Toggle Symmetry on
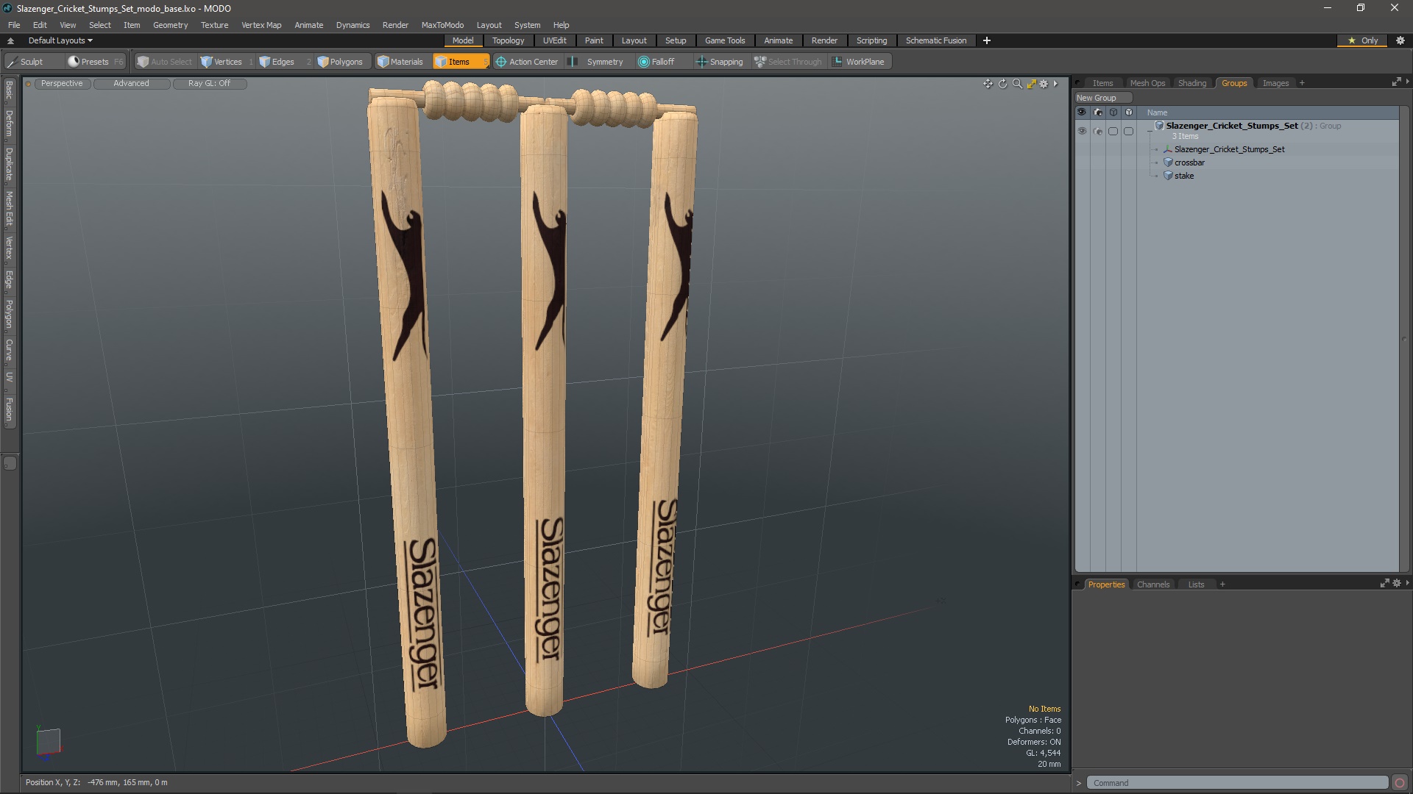 (x=597, y=62)
